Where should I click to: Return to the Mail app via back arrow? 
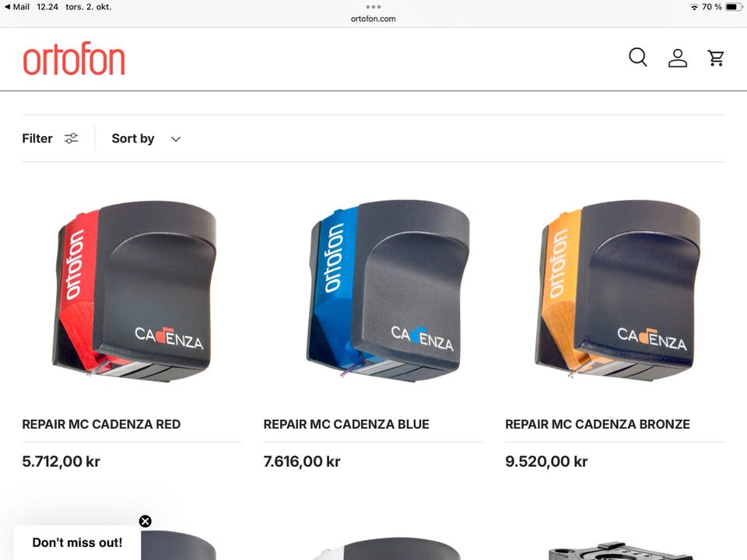(16, 7)
